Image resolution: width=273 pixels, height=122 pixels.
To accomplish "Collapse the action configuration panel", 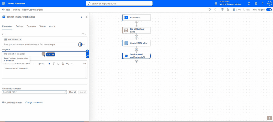I will [x=86, y=17].
